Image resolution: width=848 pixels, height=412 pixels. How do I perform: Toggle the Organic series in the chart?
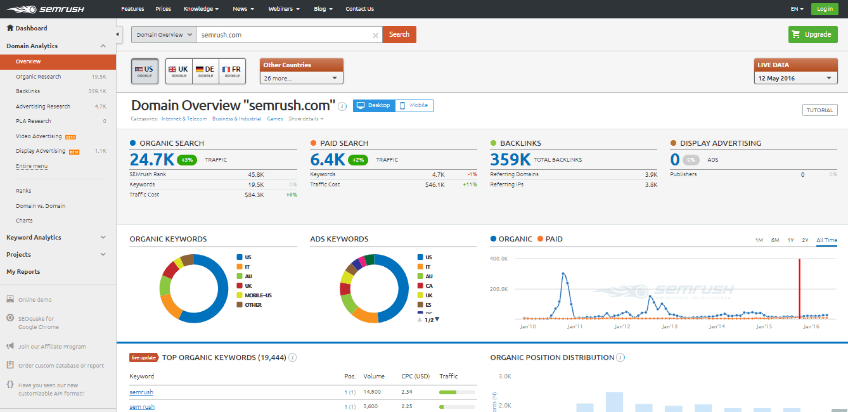(511, 239)
